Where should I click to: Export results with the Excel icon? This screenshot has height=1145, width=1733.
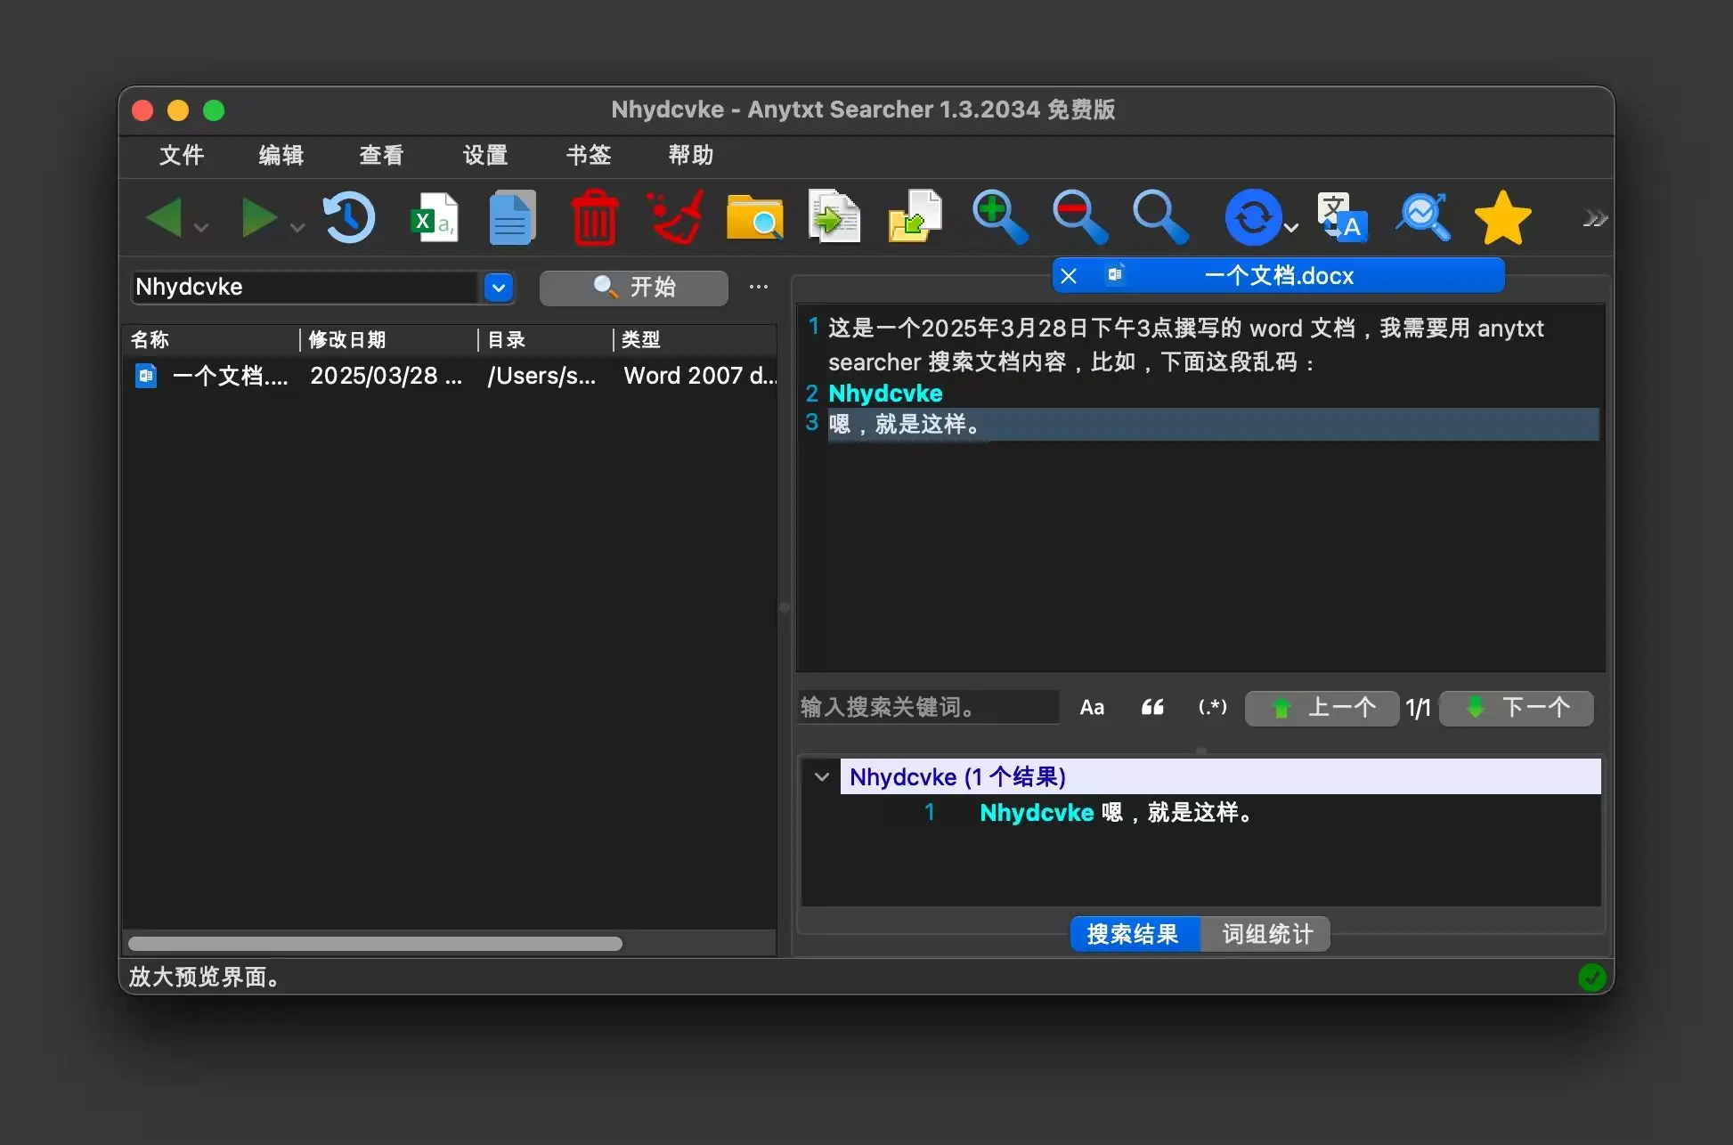(x=434, y=217)
